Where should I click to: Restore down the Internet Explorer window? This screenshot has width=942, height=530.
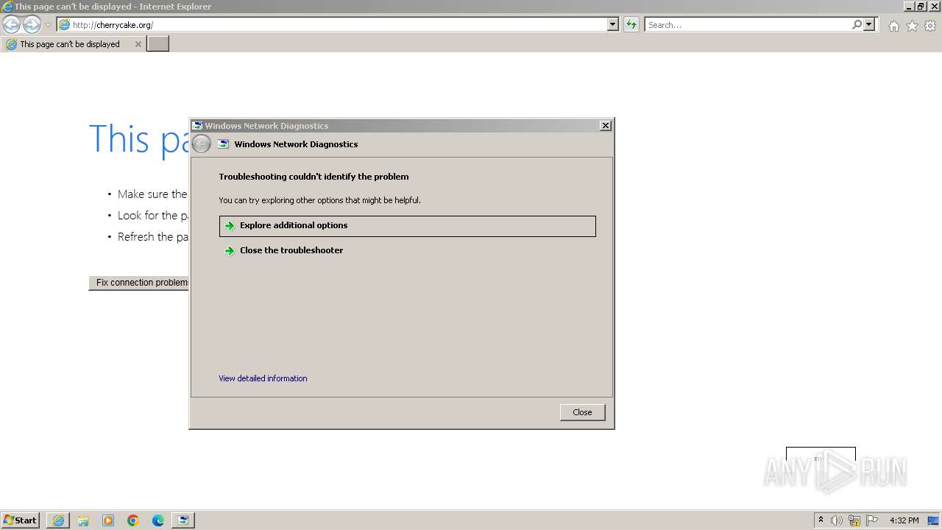click(x=921, y=6)
